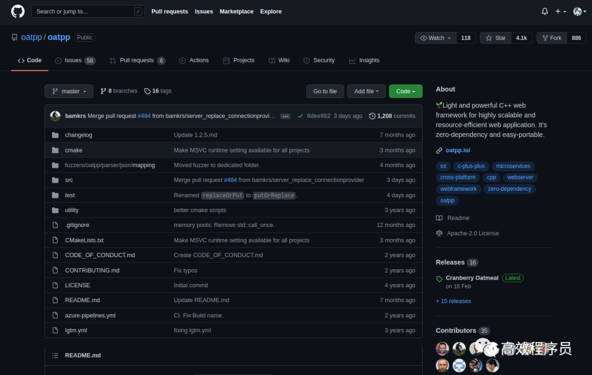Open the #484 pull request link in latest commit
The height and width of the screenshot is (375, 592).
coord(144,116)
